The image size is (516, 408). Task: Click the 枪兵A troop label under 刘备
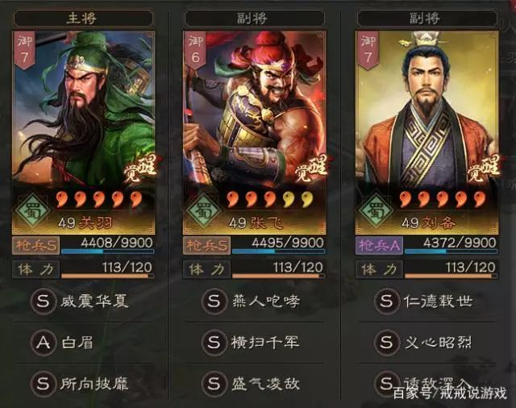point(380,245)
